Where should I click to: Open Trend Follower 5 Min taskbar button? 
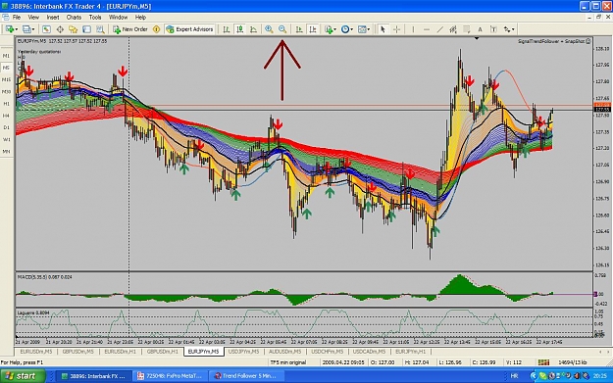[246, 376]
